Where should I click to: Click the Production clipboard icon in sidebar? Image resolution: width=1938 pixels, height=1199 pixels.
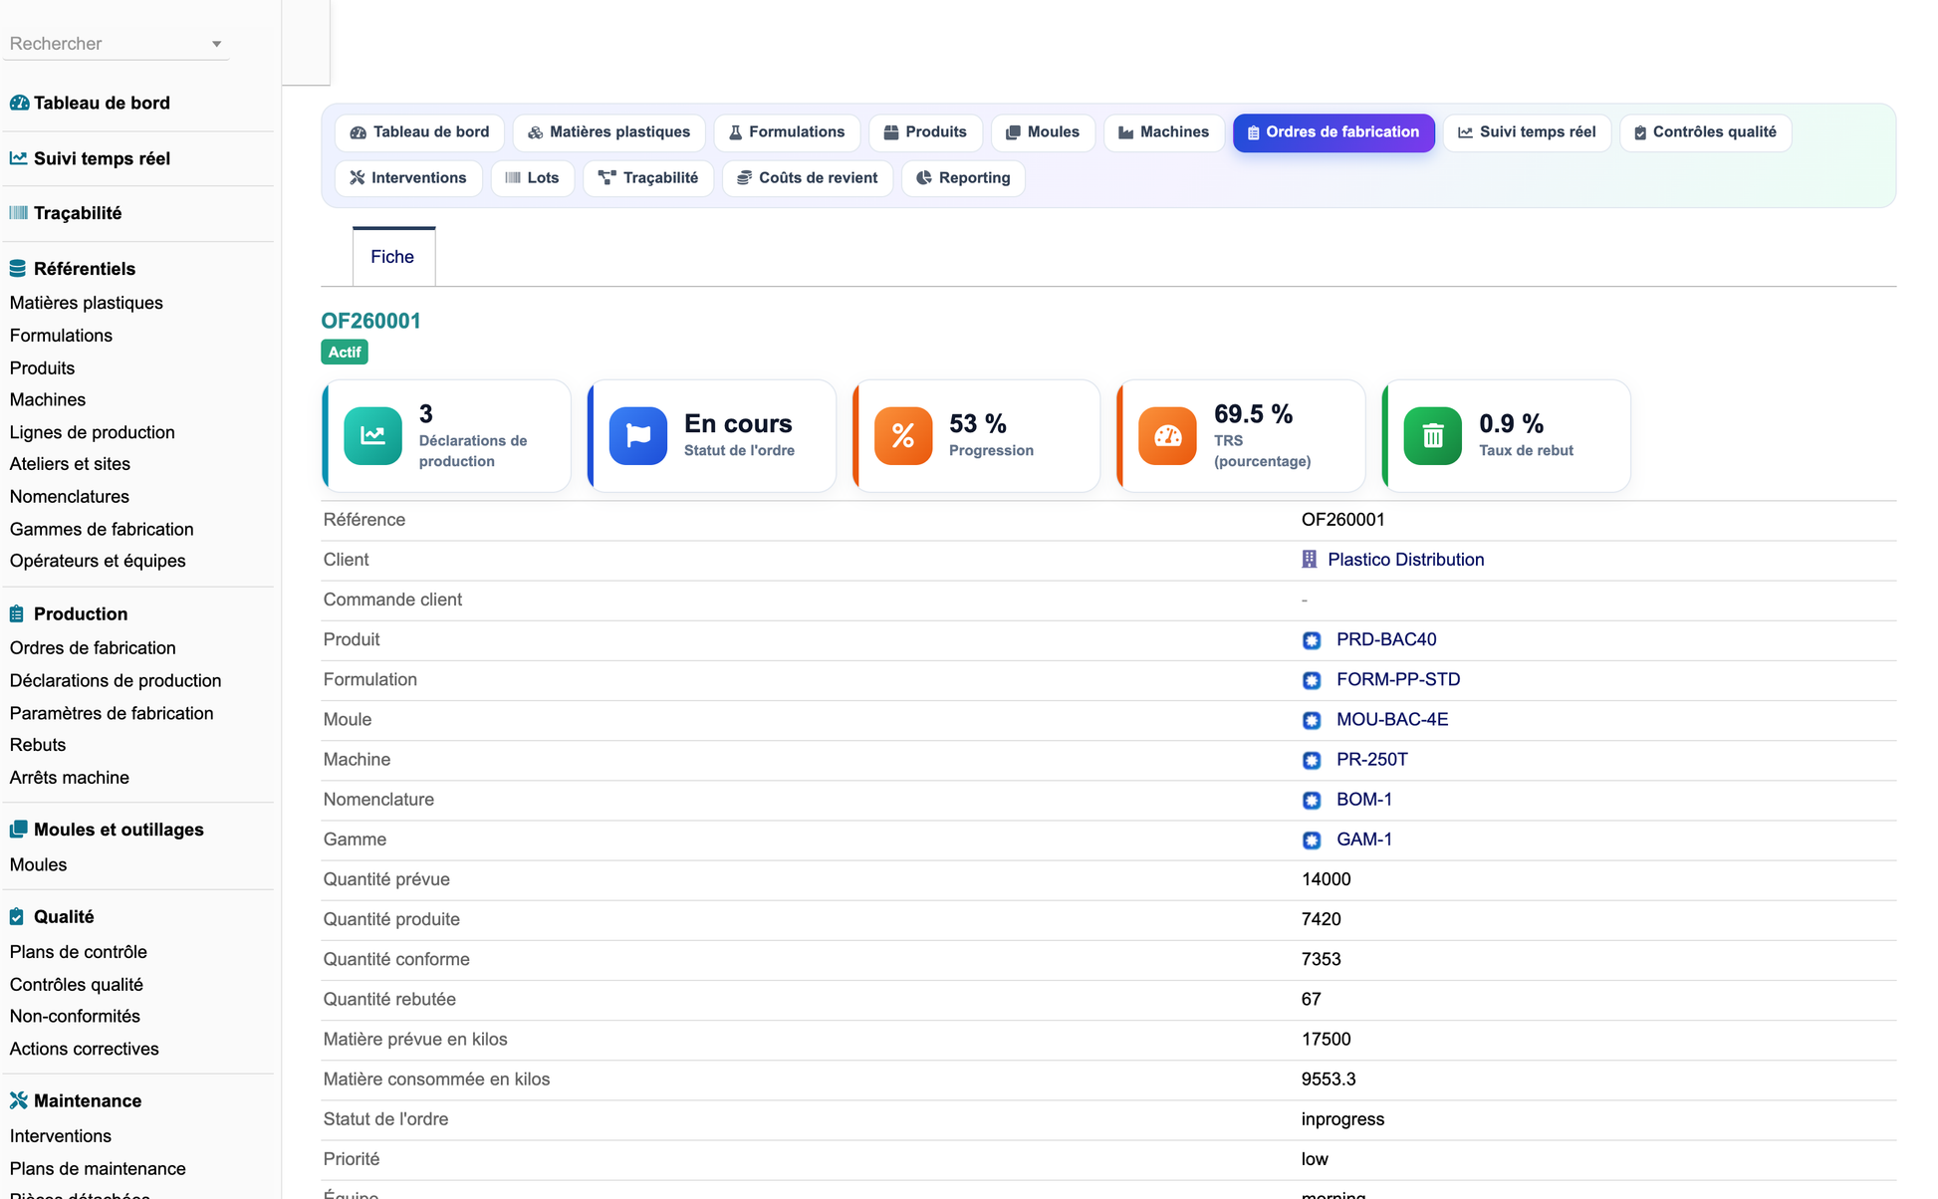tap(17, 613)
